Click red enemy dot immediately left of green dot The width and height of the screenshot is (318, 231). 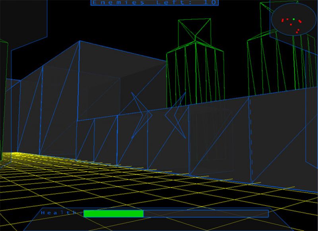(287, 19)
